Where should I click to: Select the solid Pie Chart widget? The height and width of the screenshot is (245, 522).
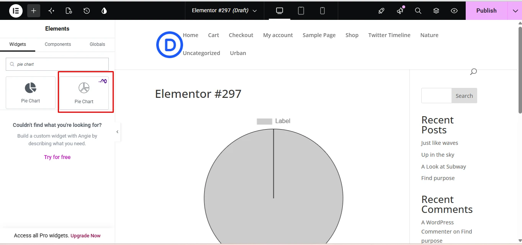pyautogui.click(x=31, y=92)
